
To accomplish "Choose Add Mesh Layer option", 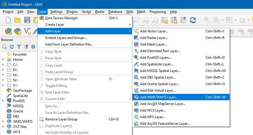I will [181, 44].
